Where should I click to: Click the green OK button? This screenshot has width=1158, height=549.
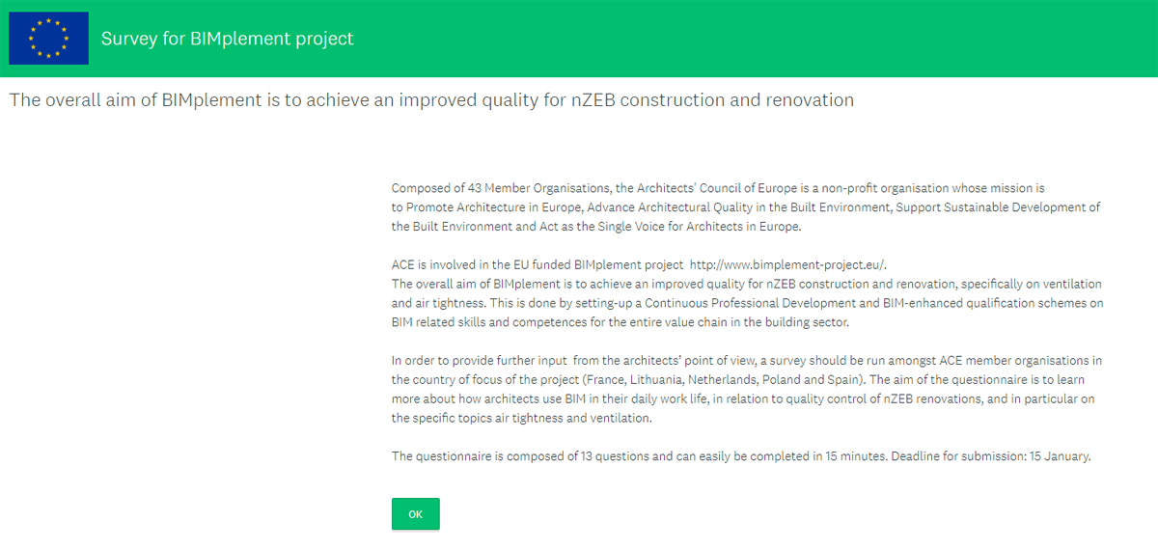point(415,514)
